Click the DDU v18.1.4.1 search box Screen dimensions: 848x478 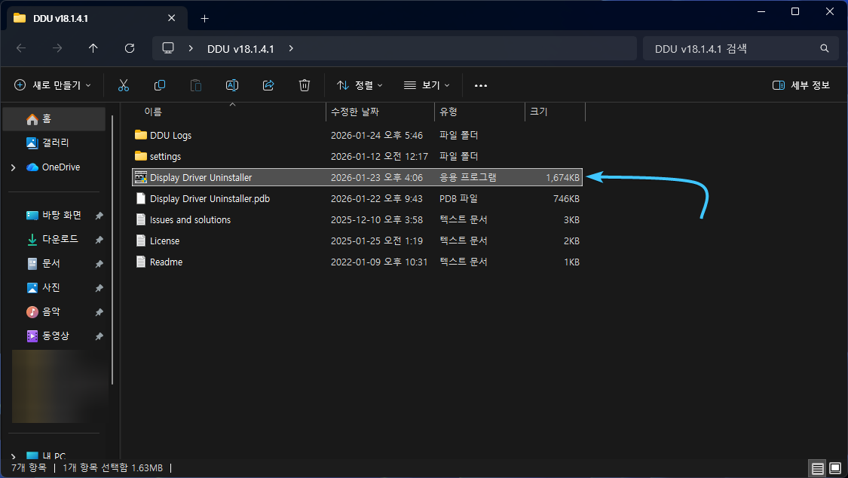[x=731, y=48]
